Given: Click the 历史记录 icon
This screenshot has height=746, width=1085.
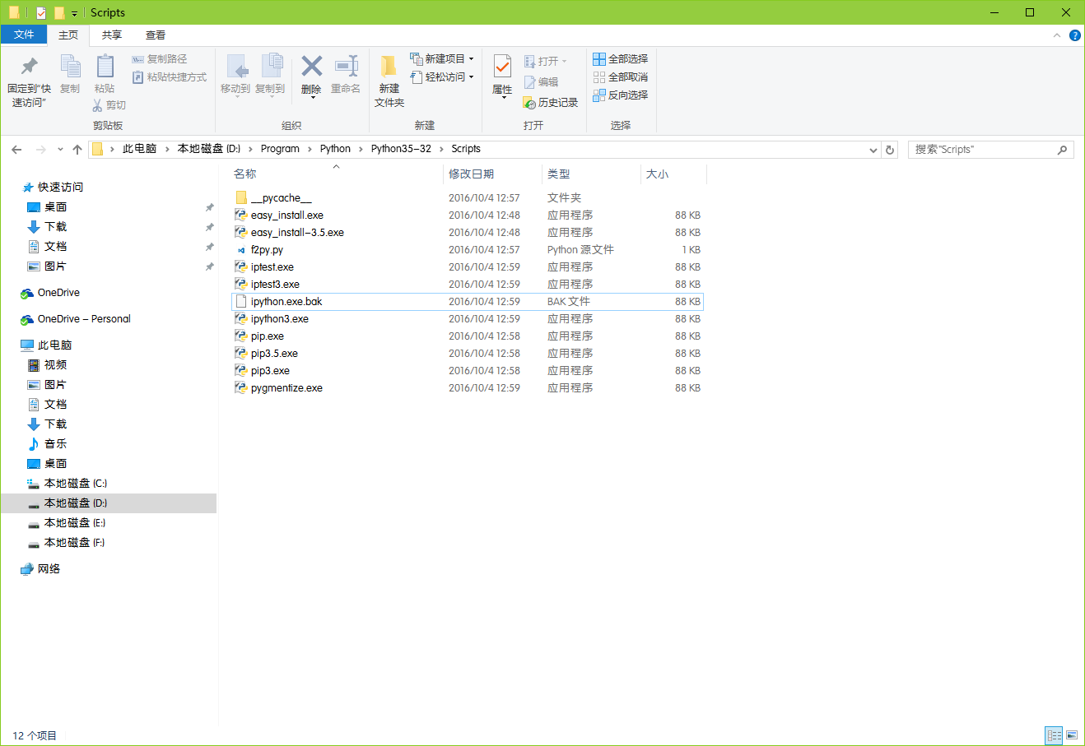Looking at the screenshot, I should point(529,103).
